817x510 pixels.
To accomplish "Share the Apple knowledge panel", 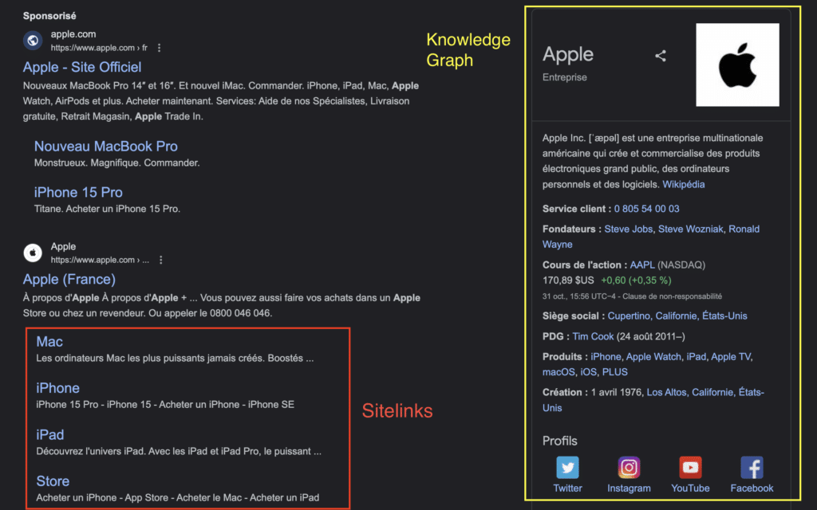I will pos(661,56).
